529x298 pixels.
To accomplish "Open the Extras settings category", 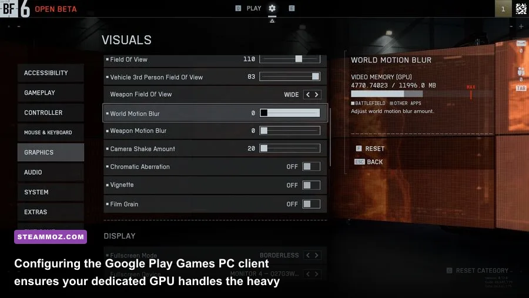I will (x=51, y=212).
